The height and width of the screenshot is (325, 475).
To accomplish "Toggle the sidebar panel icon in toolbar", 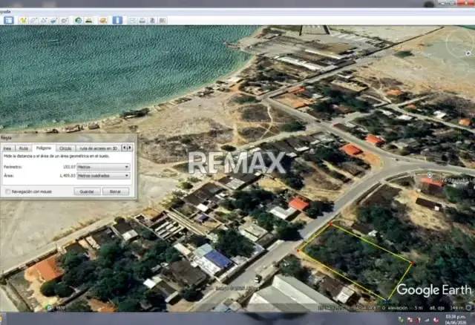I will [x=9, y=20].
